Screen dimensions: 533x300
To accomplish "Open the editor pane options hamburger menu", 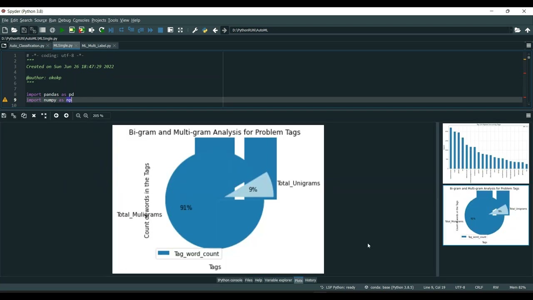I will point(528,45).
